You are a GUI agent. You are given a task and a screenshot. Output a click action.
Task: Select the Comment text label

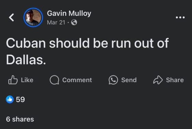point(77,80)
